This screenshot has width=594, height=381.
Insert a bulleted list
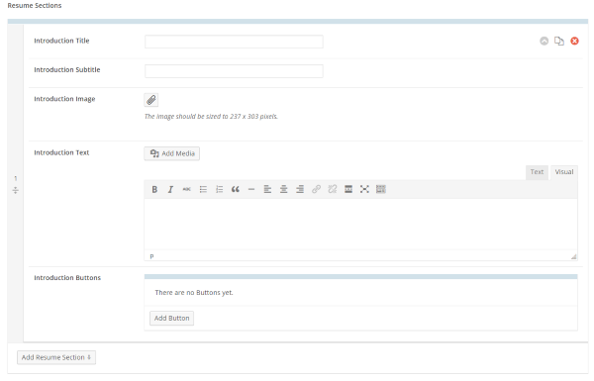pos(203,189)
